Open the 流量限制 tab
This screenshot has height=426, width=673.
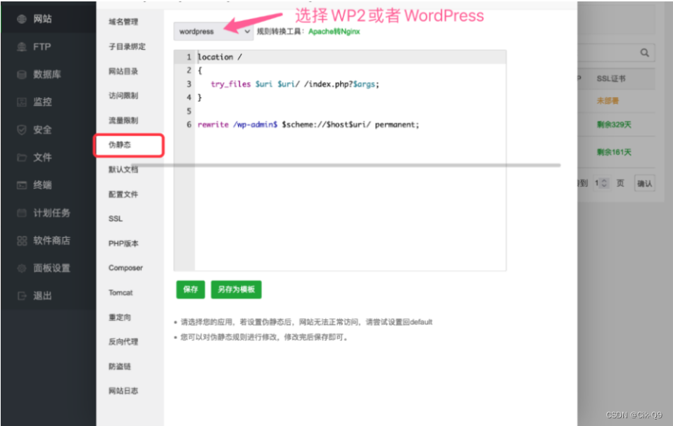coord(123,120)
